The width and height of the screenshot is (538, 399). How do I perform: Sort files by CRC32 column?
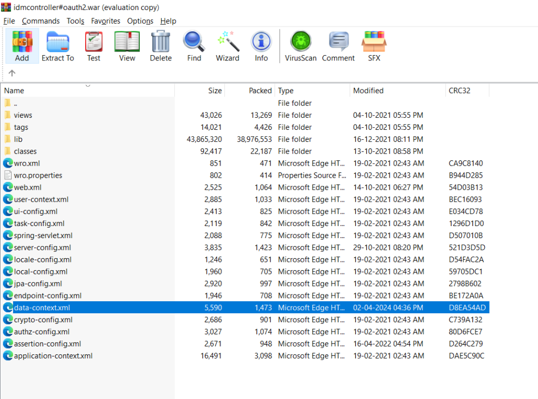pyautogui.click(x=459, y=90)
